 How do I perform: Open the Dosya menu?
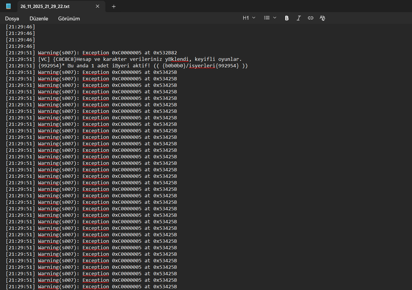[12, 19]
